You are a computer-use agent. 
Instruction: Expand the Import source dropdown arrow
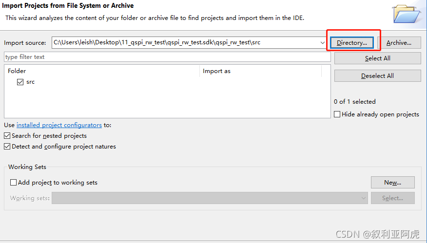coord(322,43)
